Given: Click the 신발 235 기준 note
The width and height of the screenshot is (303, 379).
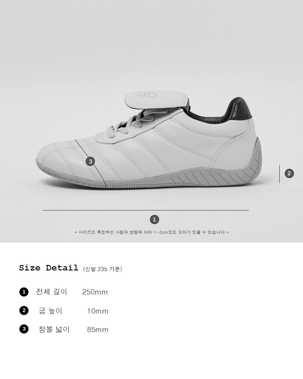Looking at the screenshot, I should 103,269.
